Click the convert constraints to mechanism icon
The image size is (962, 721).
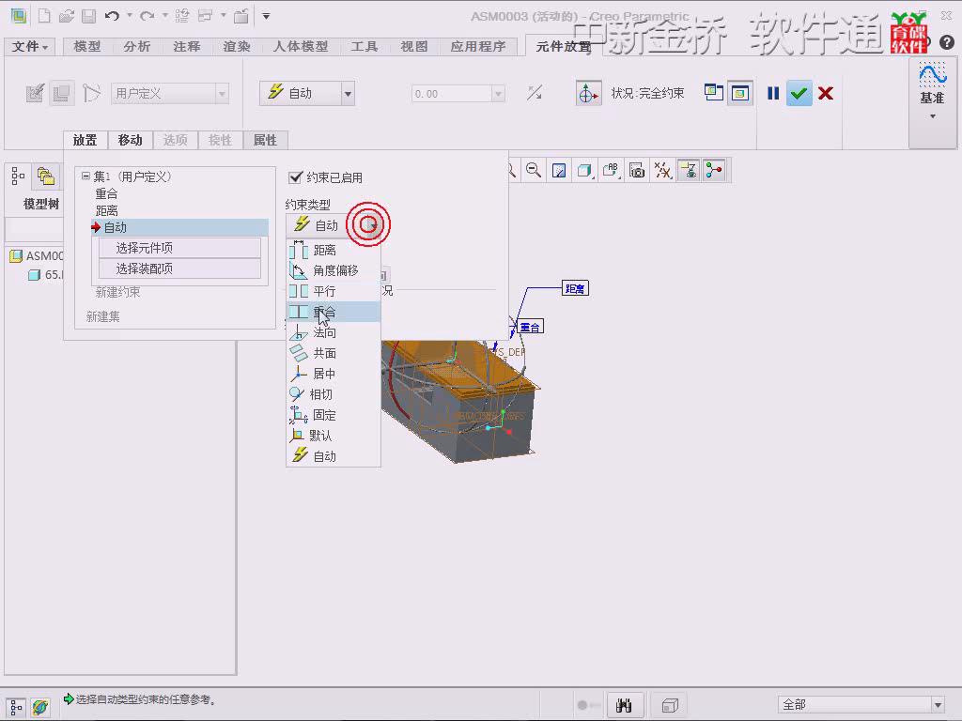click(91, 93)
